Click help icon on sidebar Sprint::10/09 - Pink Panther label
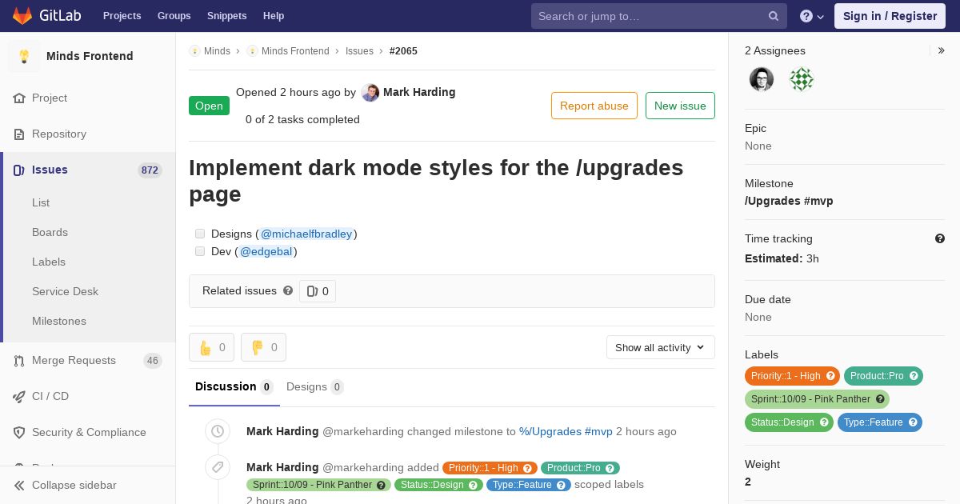The height and width of the screenshot is (504, 960). pos(880,399)
